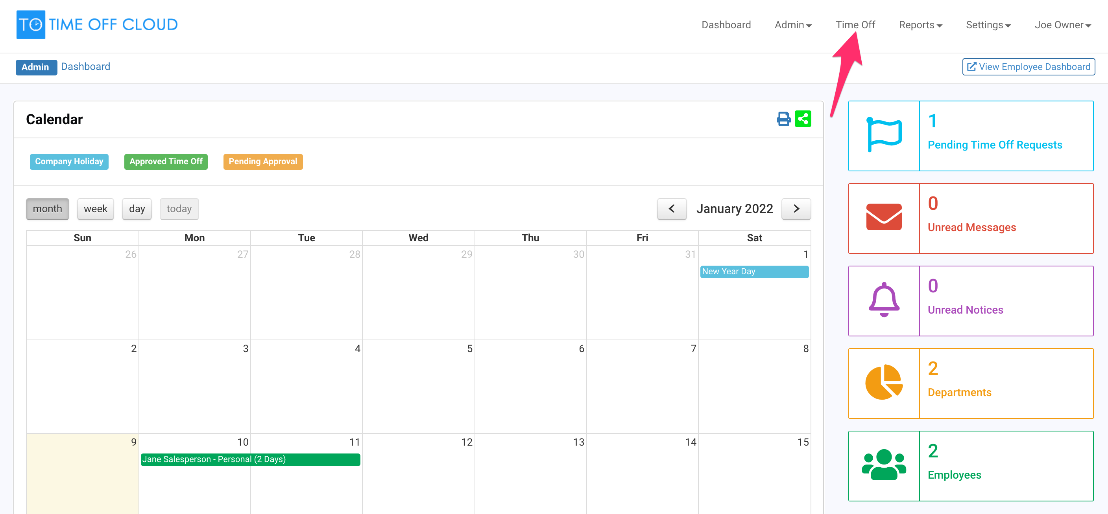Click the print calendar icon
This screenshot has width=1108, height=514.
click(x=783, y=119)
